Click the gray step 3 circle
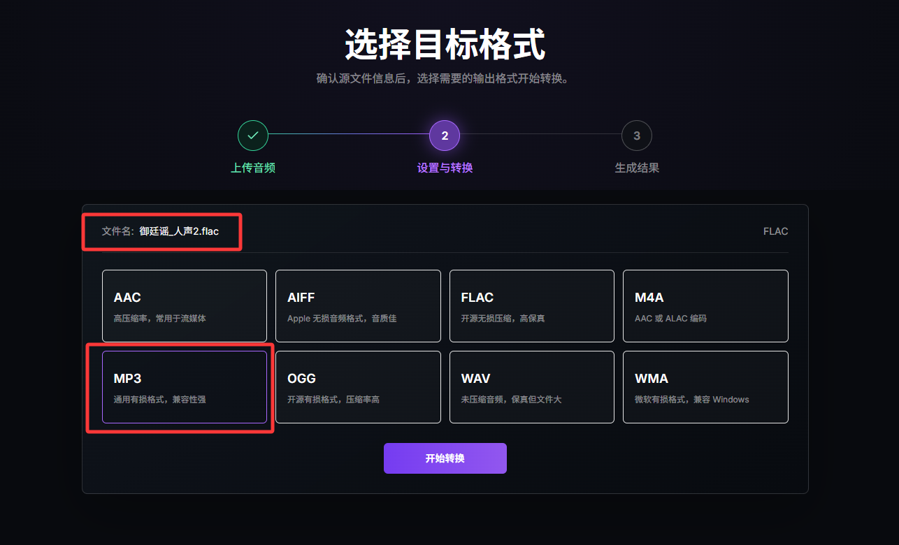Image resolution: width=899 pixels, height=545 pixels. (x=636, y=136)
